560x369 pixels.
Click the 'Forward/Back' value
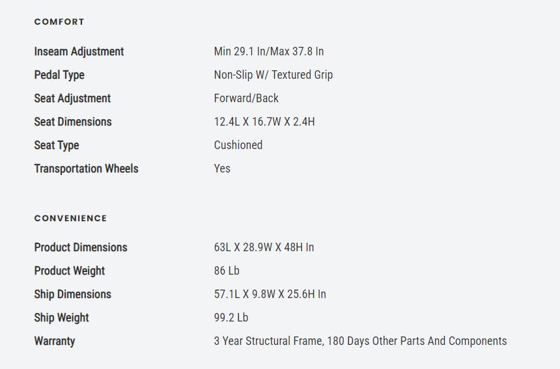point(246,98)
